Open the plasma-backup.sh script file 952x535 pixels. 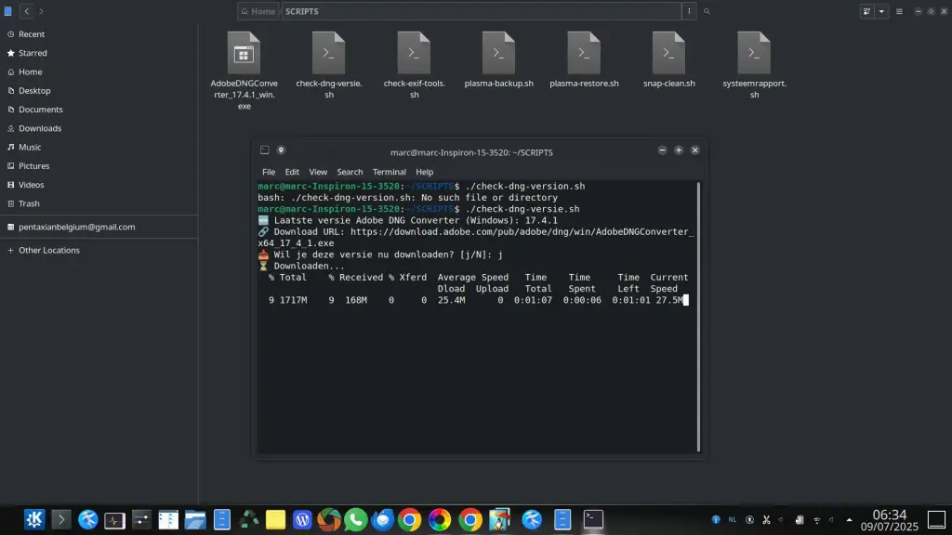(x=498, y=53)
